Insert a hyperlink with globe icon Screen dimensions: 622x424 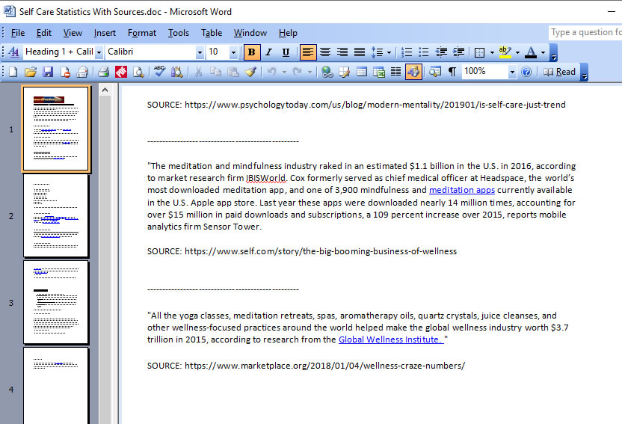click(x=327, y=72)
